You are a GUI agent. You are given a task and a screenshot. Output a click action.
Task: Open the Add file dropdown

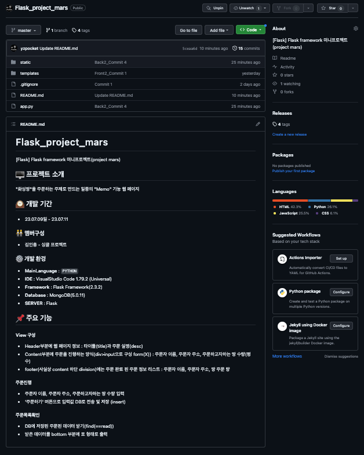coord(219,30)
